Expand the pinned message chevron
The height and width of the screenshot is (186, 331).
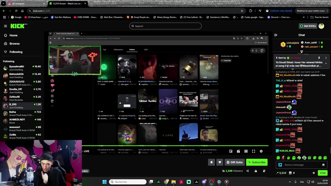[x=326, y=63]
